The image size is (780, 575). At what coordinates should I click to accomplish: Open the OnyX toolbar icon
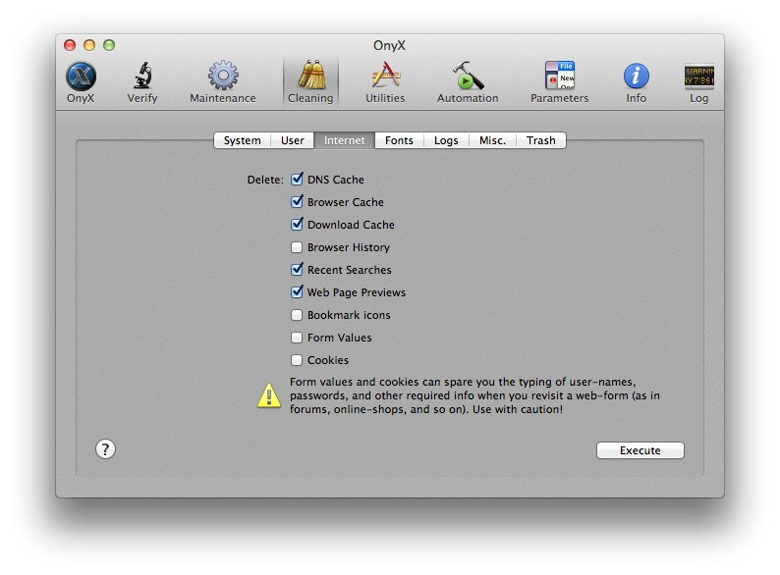tap(81, 82)
